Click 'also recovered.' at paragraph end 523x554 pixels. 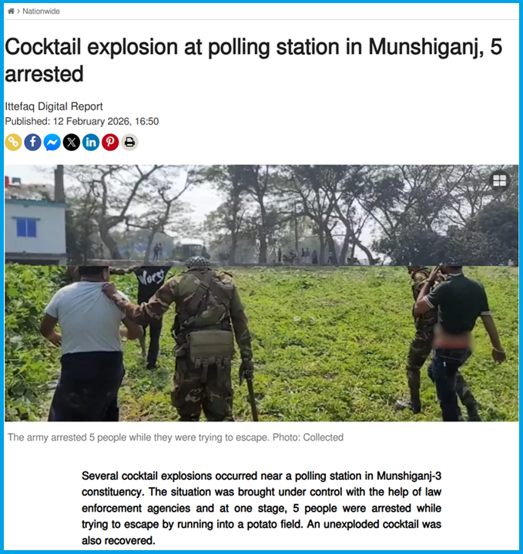coord(119,541)
